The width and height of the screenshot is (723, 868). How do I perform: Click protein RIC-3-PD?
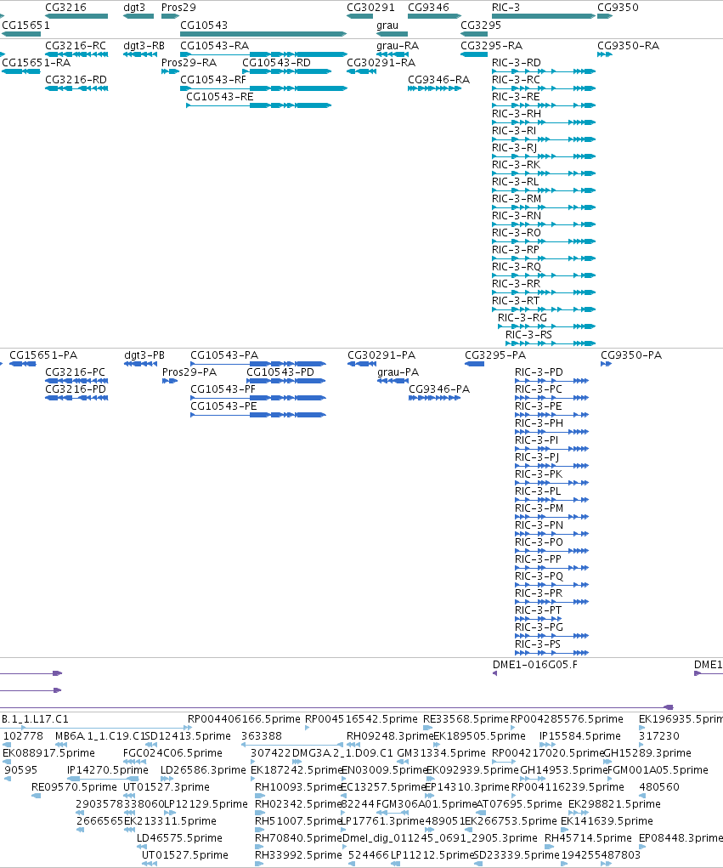click(x=539, y=372)
